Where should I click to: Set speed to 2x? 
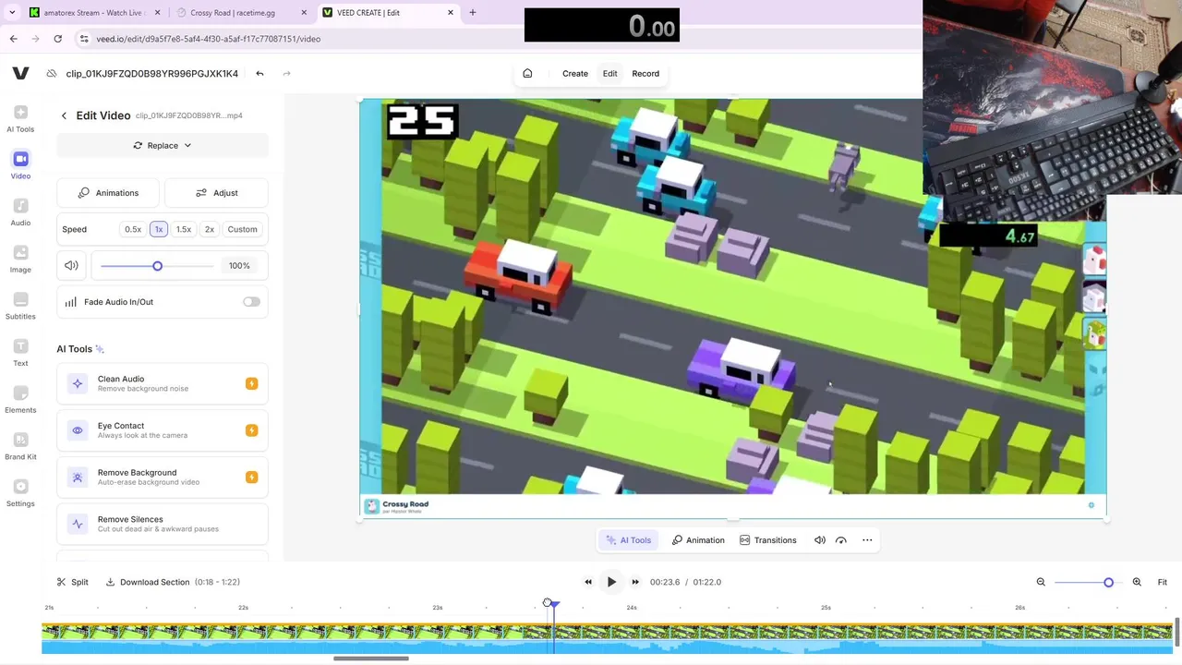210,229
